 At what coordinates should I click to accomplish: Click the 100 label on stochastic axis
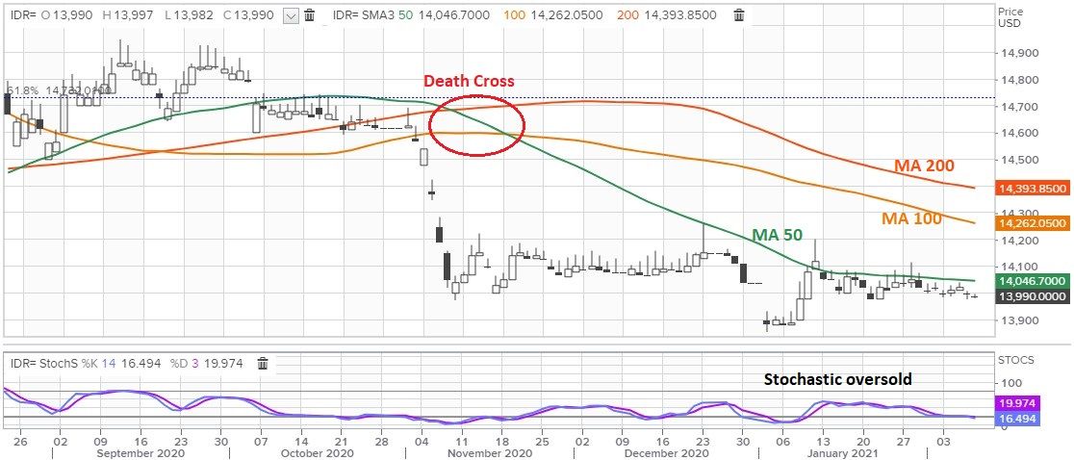[x=1010, y=383]
